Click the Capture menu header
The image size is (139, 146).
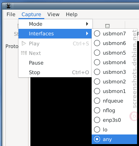(31, 15)
